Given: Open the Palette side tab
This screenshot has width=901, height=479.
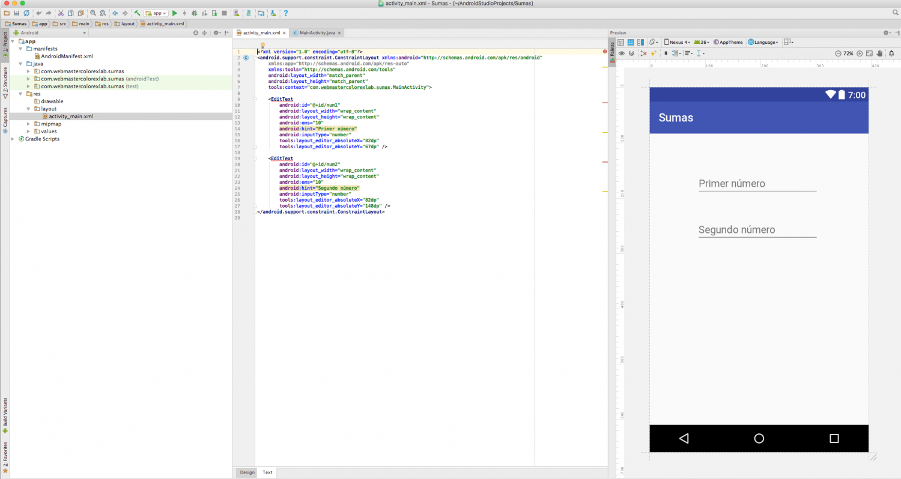Looking at the screenshot, I should coord(612,52).
